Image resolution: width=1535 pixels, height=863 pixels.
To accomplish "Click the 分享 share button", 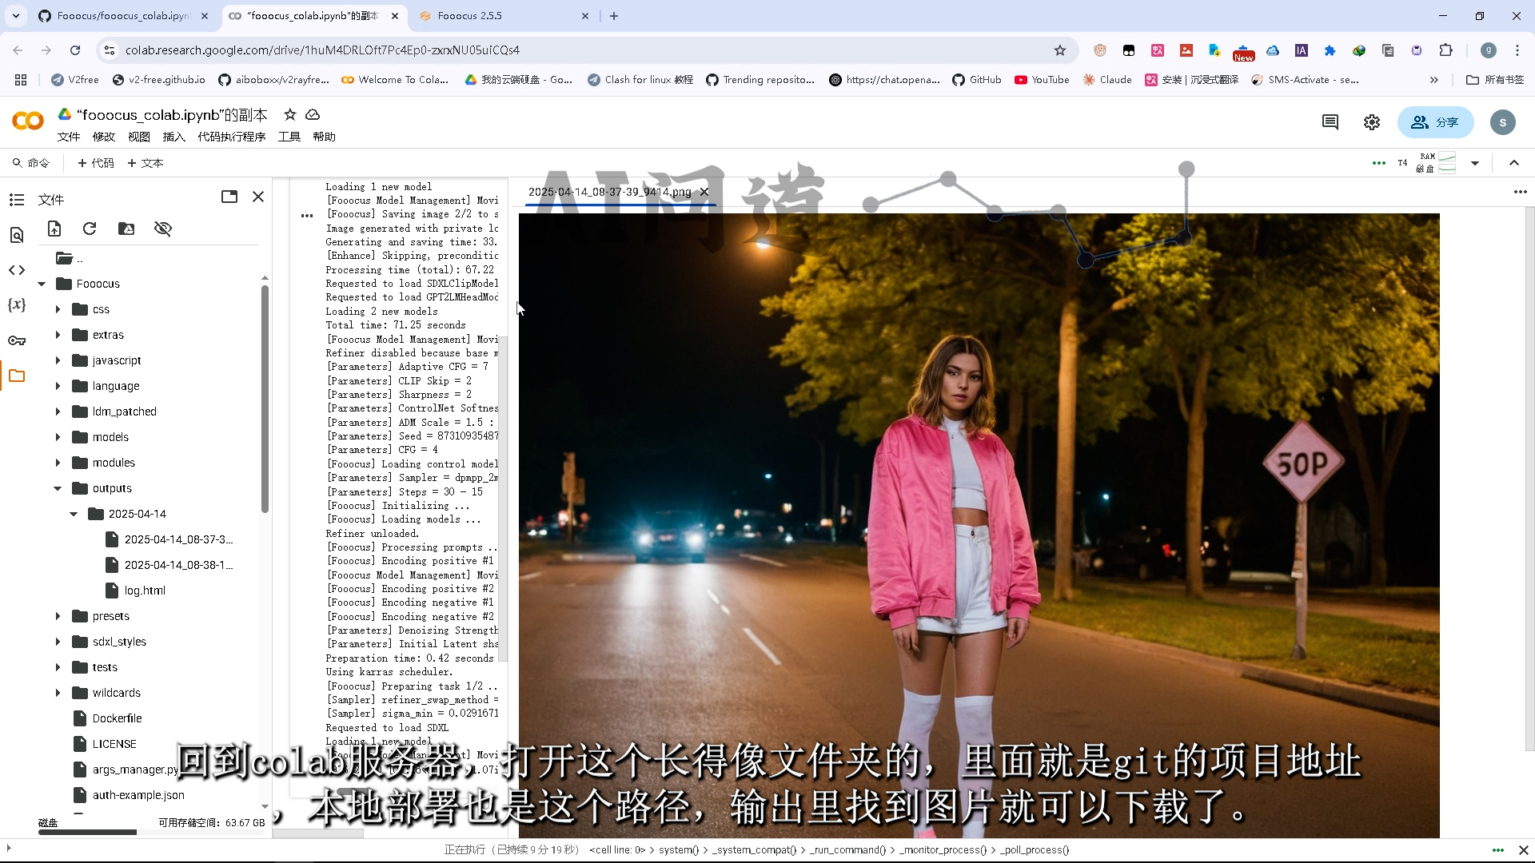I will 1435,122.
